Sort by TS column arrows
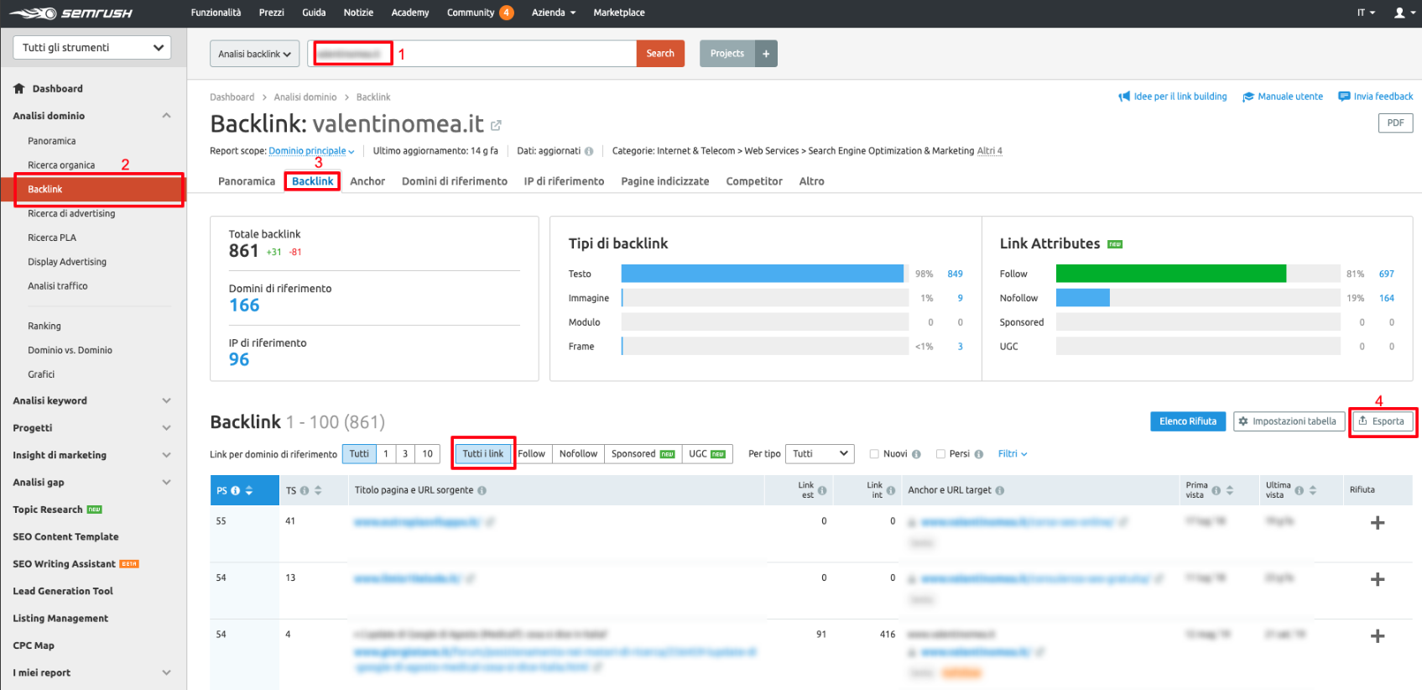 click(x=318, y=490)
